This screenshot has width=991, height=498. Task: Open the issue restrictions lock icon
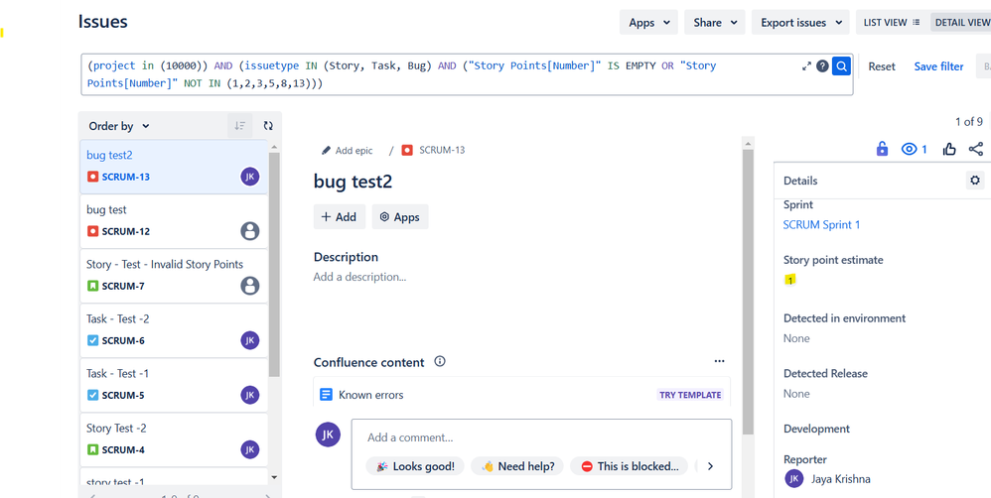(882, 149)
